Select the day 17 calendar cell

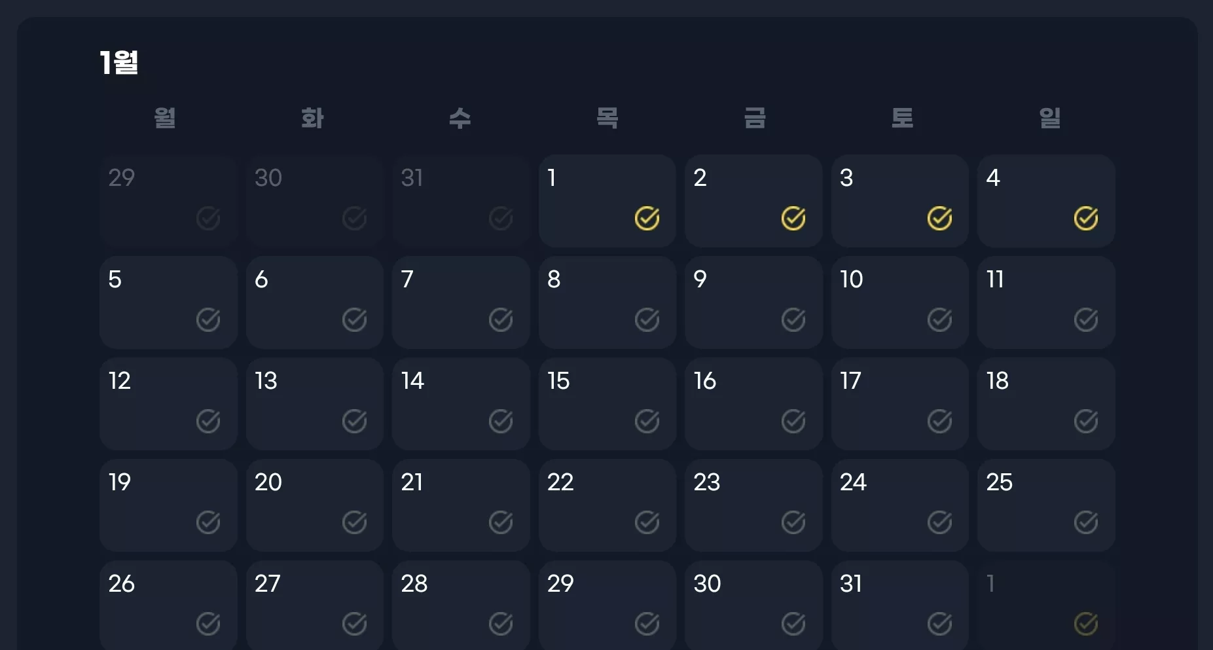899,404
